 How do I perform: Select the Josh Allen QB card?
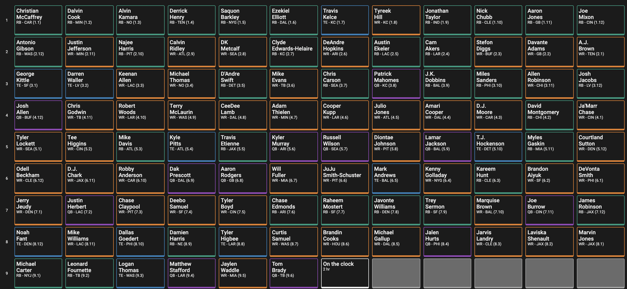point(39,115)
